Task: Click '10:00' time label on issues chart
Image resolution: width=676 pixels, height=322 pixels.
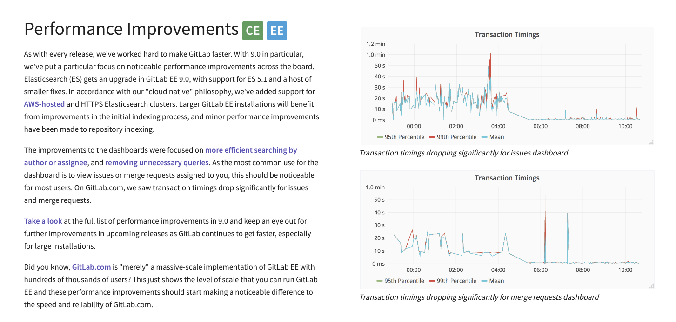Action: (x=625, y=126)
